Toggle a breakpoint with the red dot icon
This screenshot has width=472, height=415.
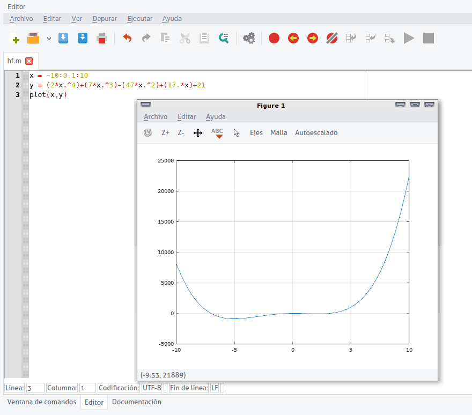click(x=274, y=38)
